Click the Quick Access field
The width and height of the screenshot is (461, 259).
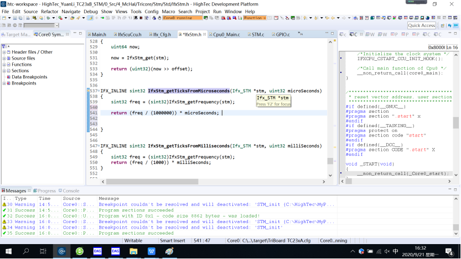pyautogui.click(x=421, y=25)
